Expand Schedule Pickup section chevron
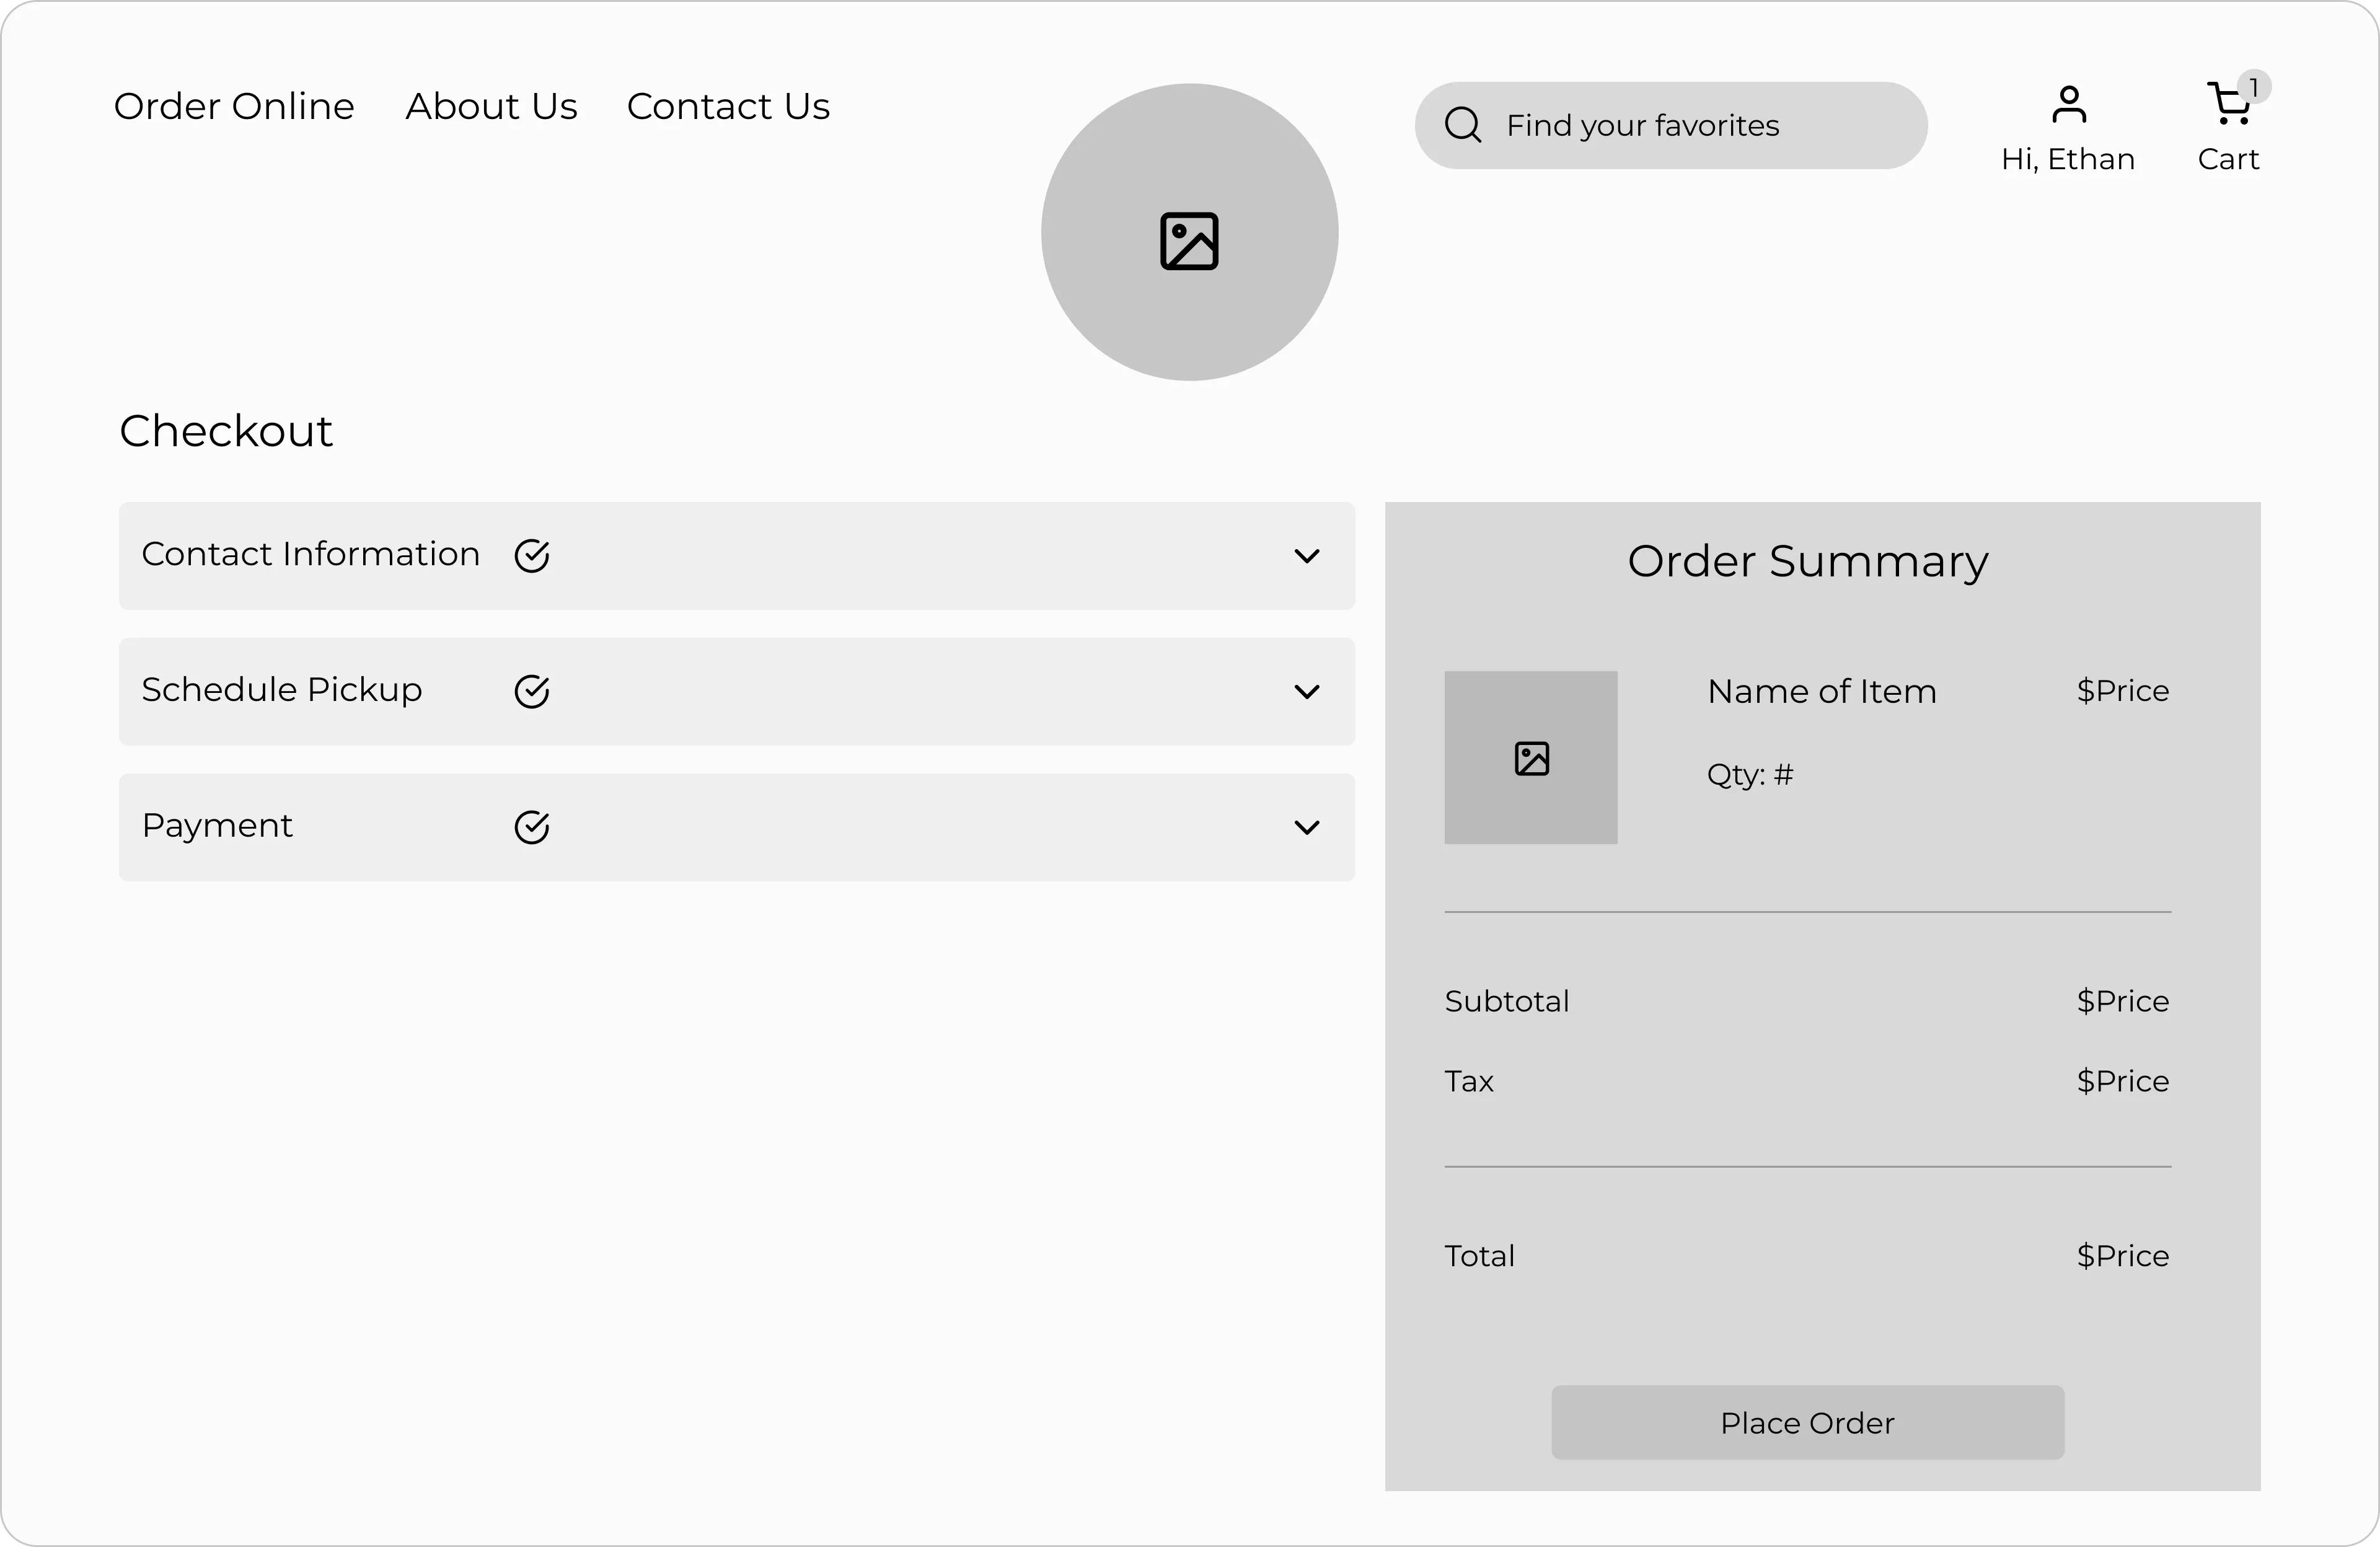2380x1547 pixels. 1306,692
